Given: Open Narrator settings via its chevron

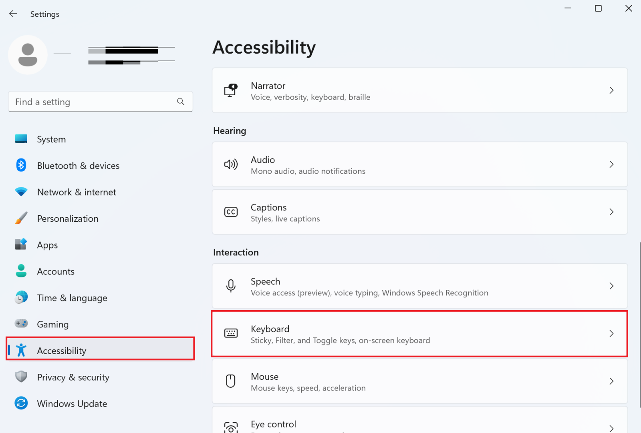Looking at the screenshot, I should [611, 90].
